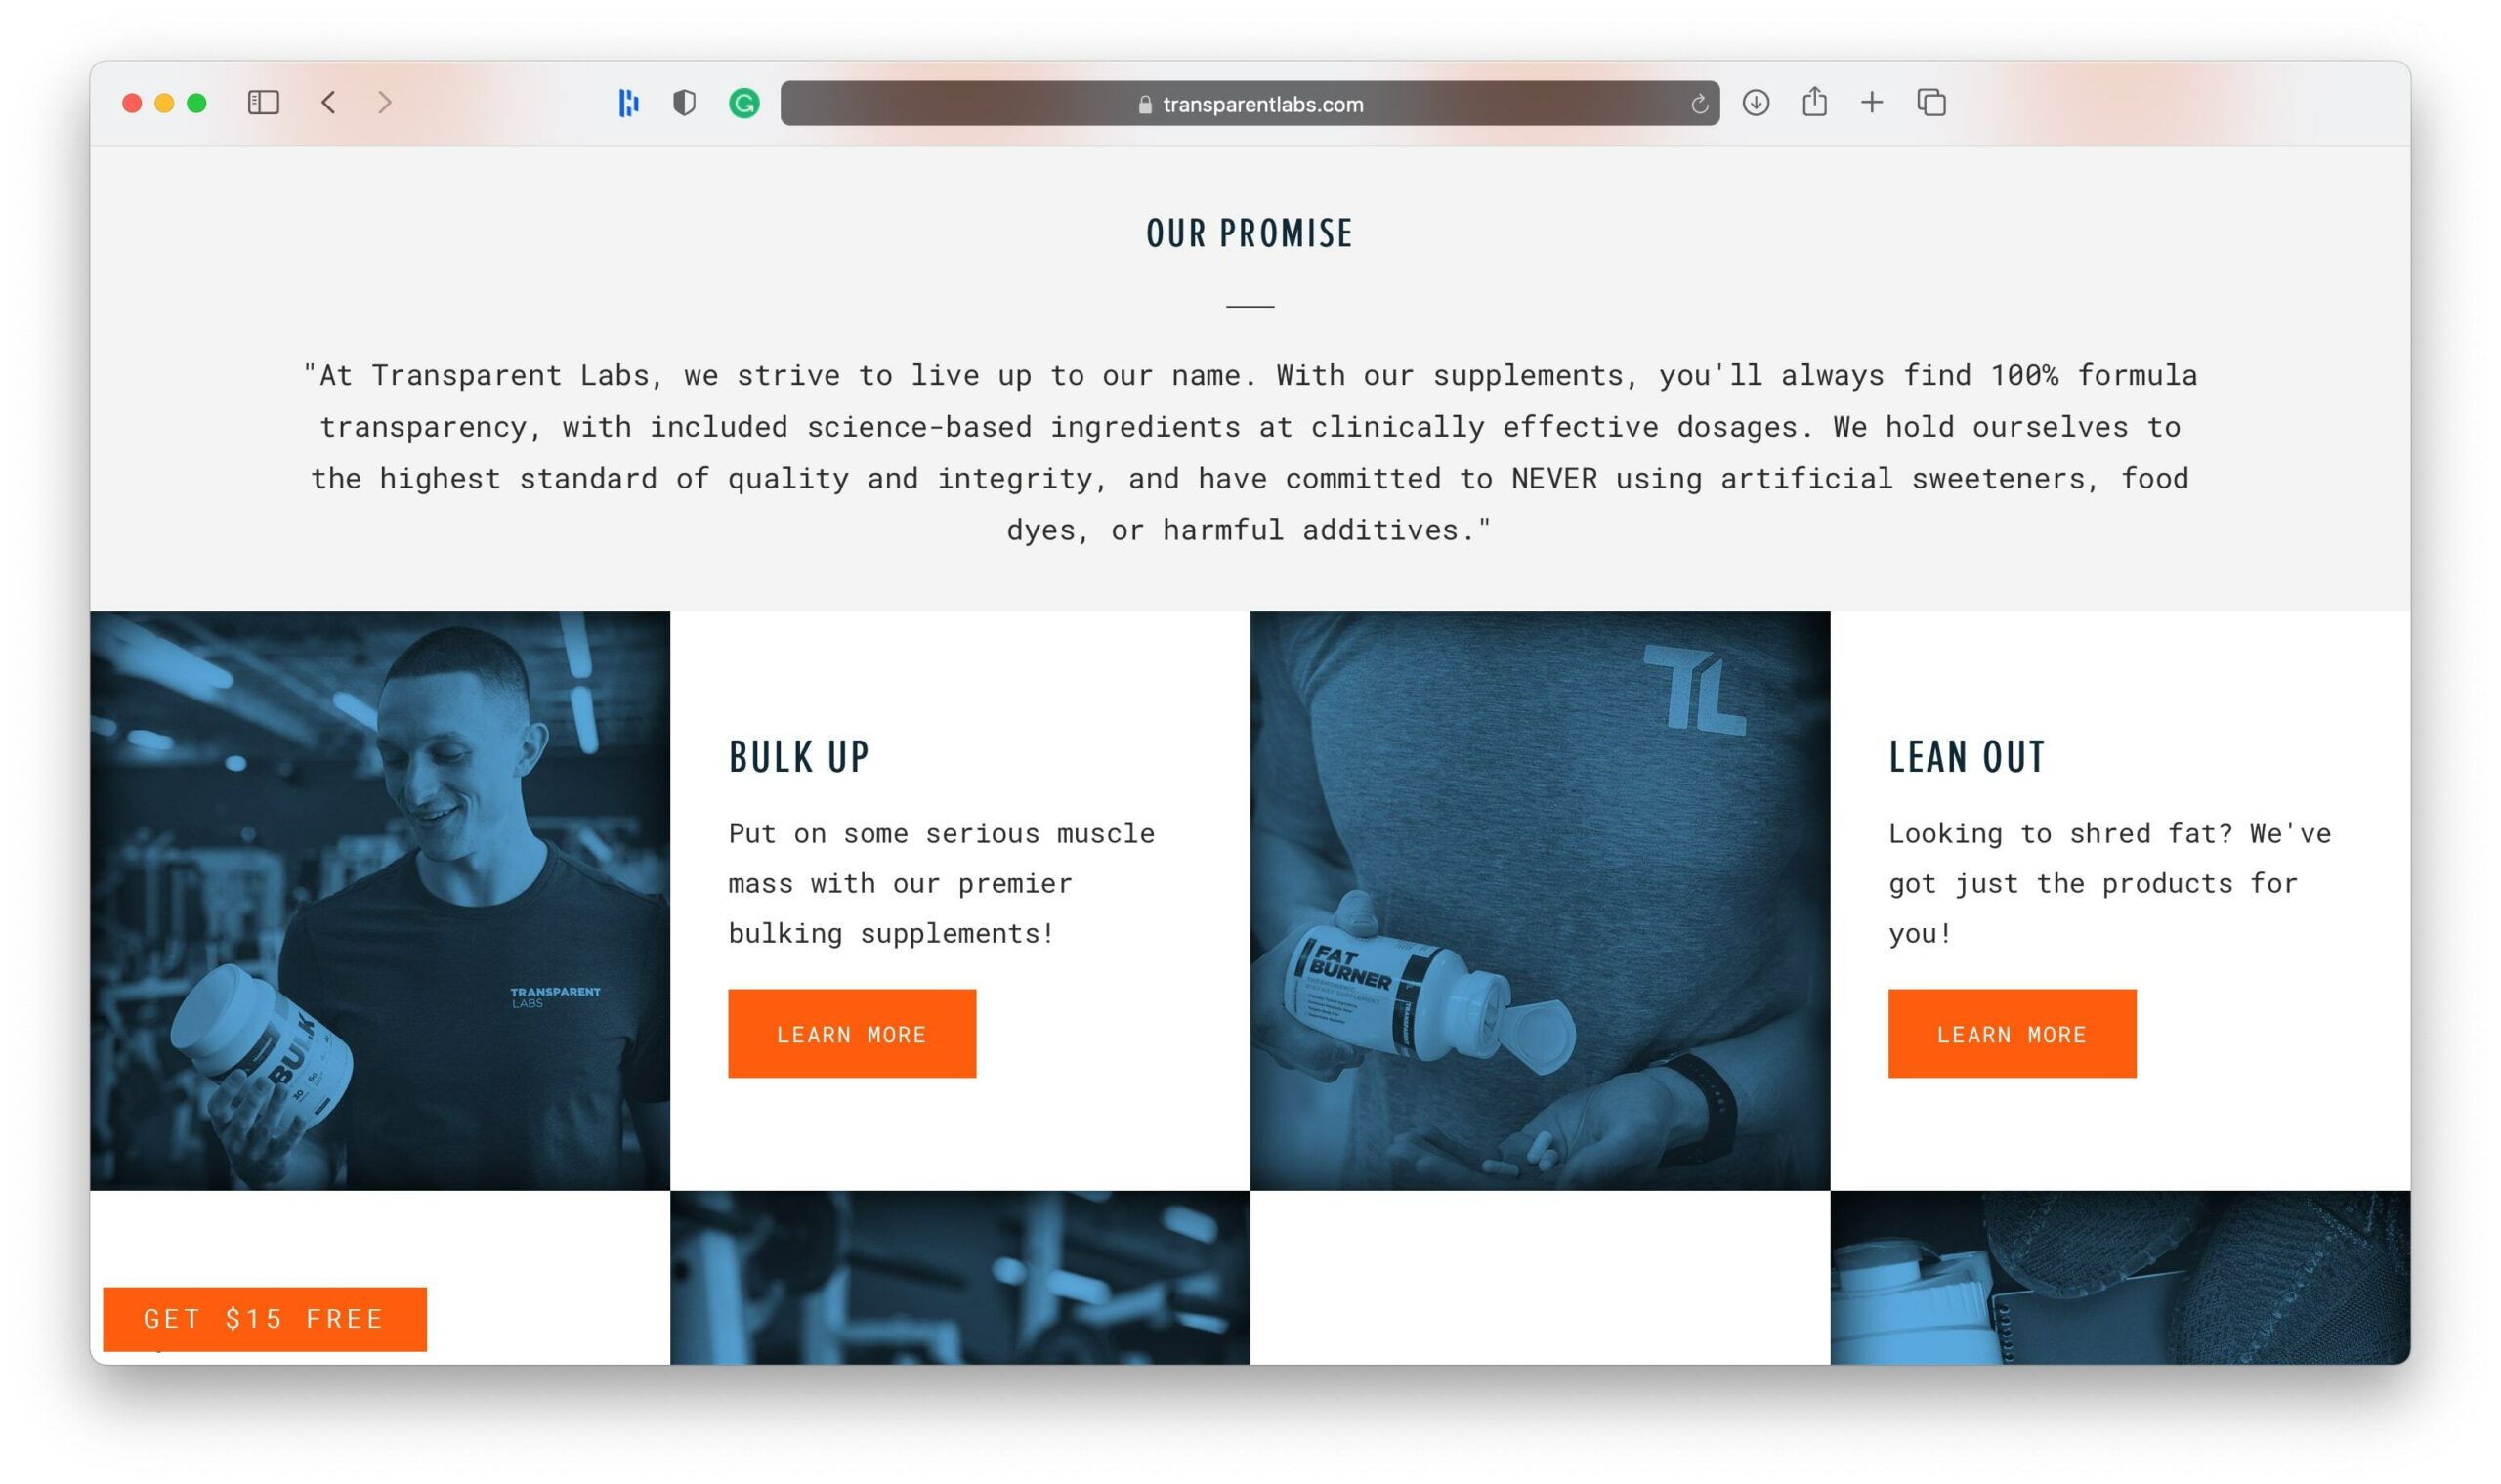This screenshot has height=1484, width=2501.
Task: Click the download/profile icon
Action: coord(1754,101)
